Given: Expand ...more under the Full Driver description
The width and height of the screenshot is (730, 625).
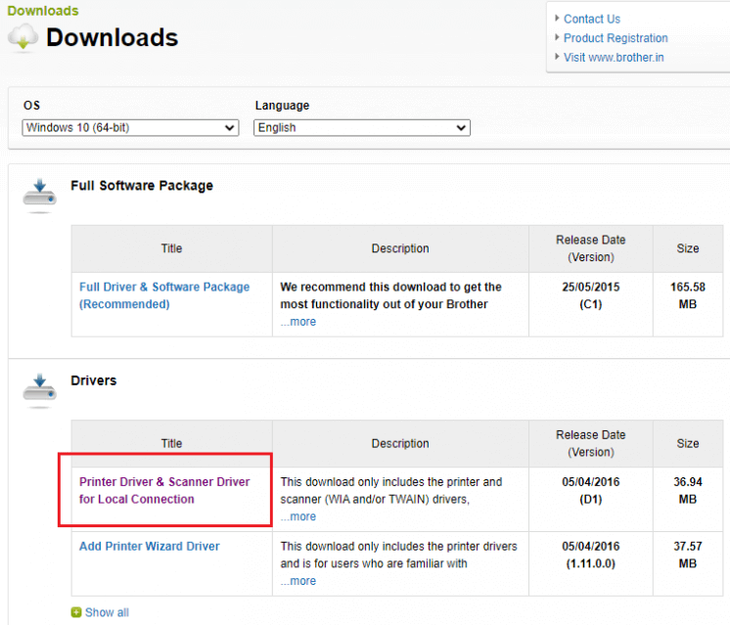Looking at the screenshot, I should point(298,322).
